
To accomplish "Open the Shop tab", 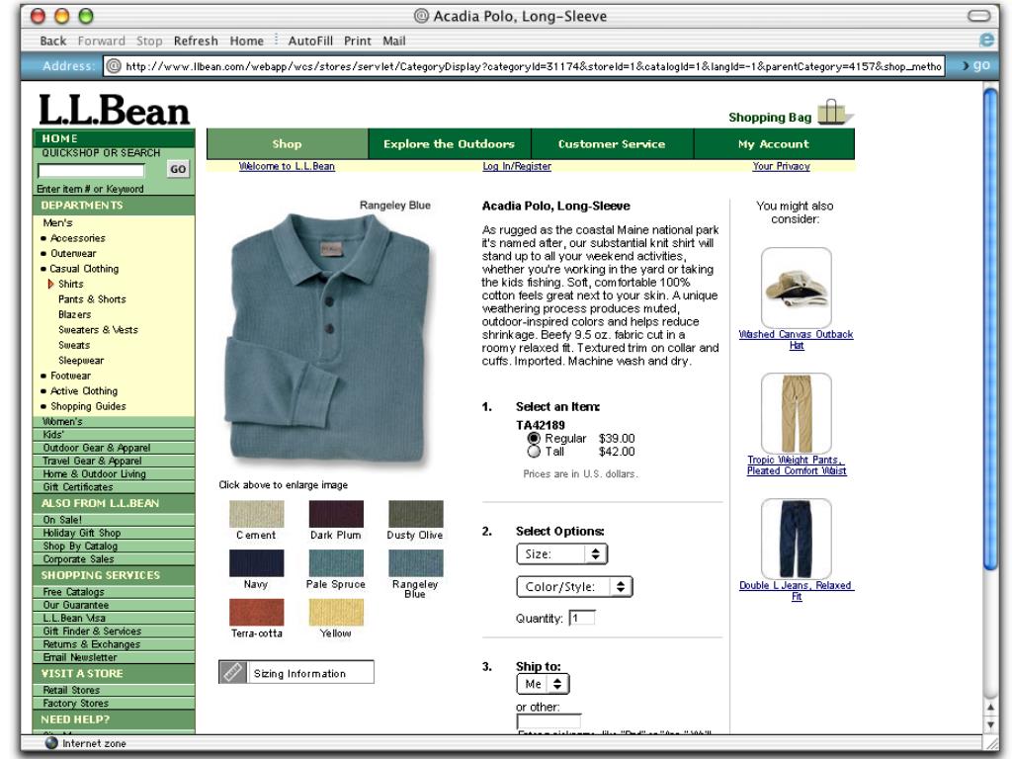I will click(288, 144).
